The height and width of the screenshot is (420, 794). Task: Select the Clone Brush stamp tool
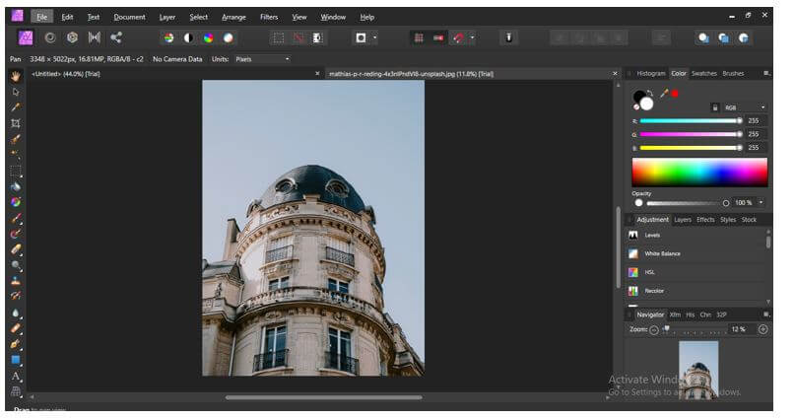[16, 281]
